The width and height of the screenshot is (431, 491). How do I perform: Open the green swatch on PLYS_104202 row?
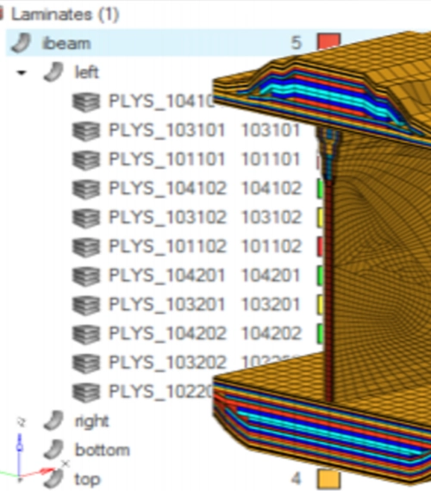pyautogui.click(x=320, y=333)
